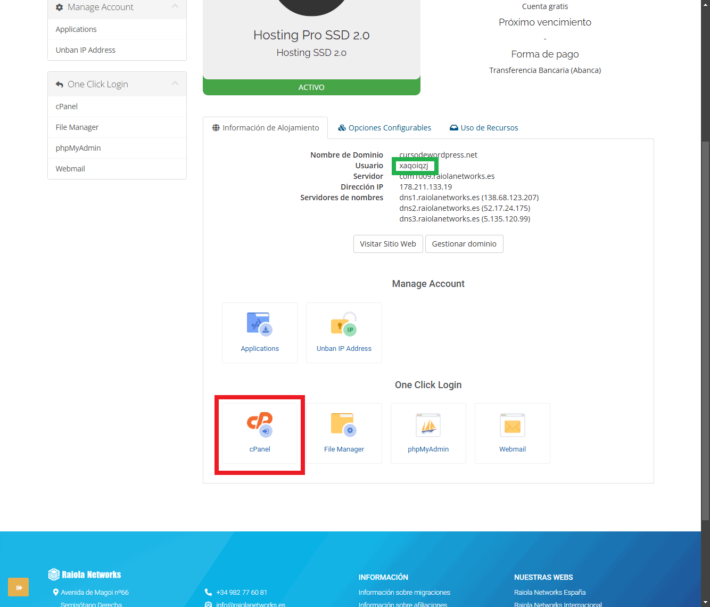Click Gestionar dominio button
This screenshot has width=710, height=607.
click(x=464, y=244)
